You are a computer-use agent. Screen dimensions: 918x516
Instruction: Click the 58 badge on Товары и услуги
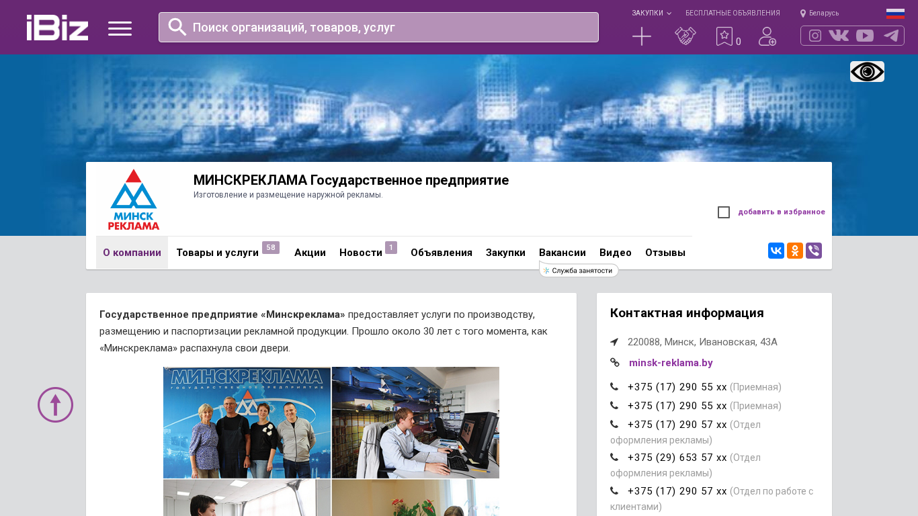tap(271, 247)
